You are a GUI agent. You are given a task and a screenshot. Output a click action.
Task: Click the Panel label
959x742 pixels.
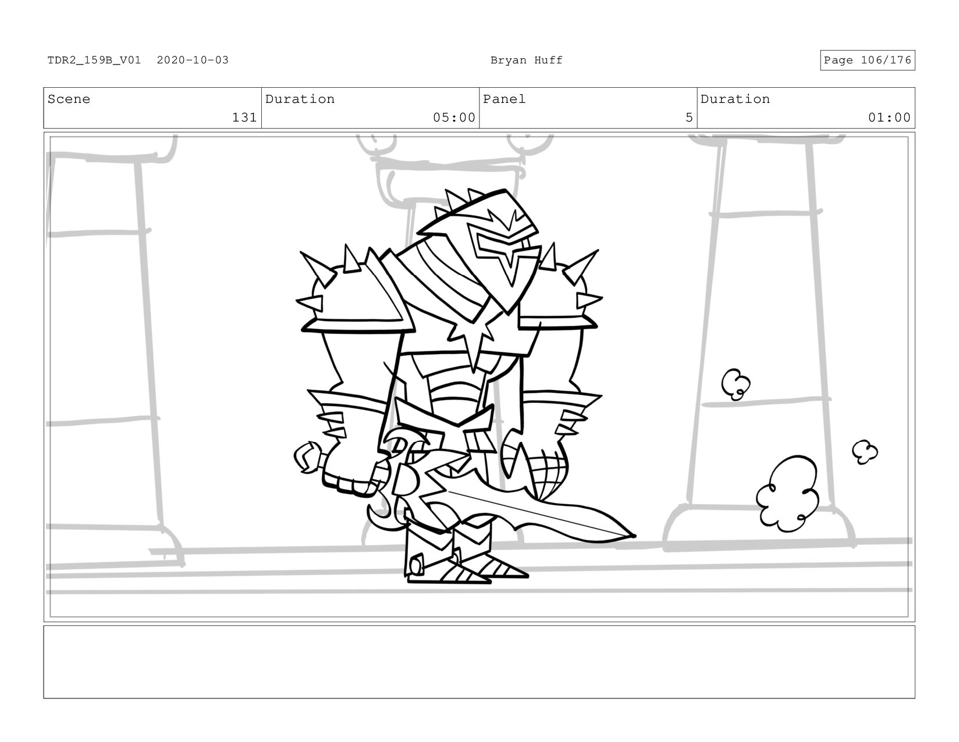point(504,99)
